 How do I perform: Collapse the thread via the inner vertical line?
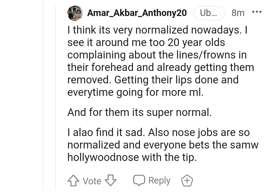[55, 102]
